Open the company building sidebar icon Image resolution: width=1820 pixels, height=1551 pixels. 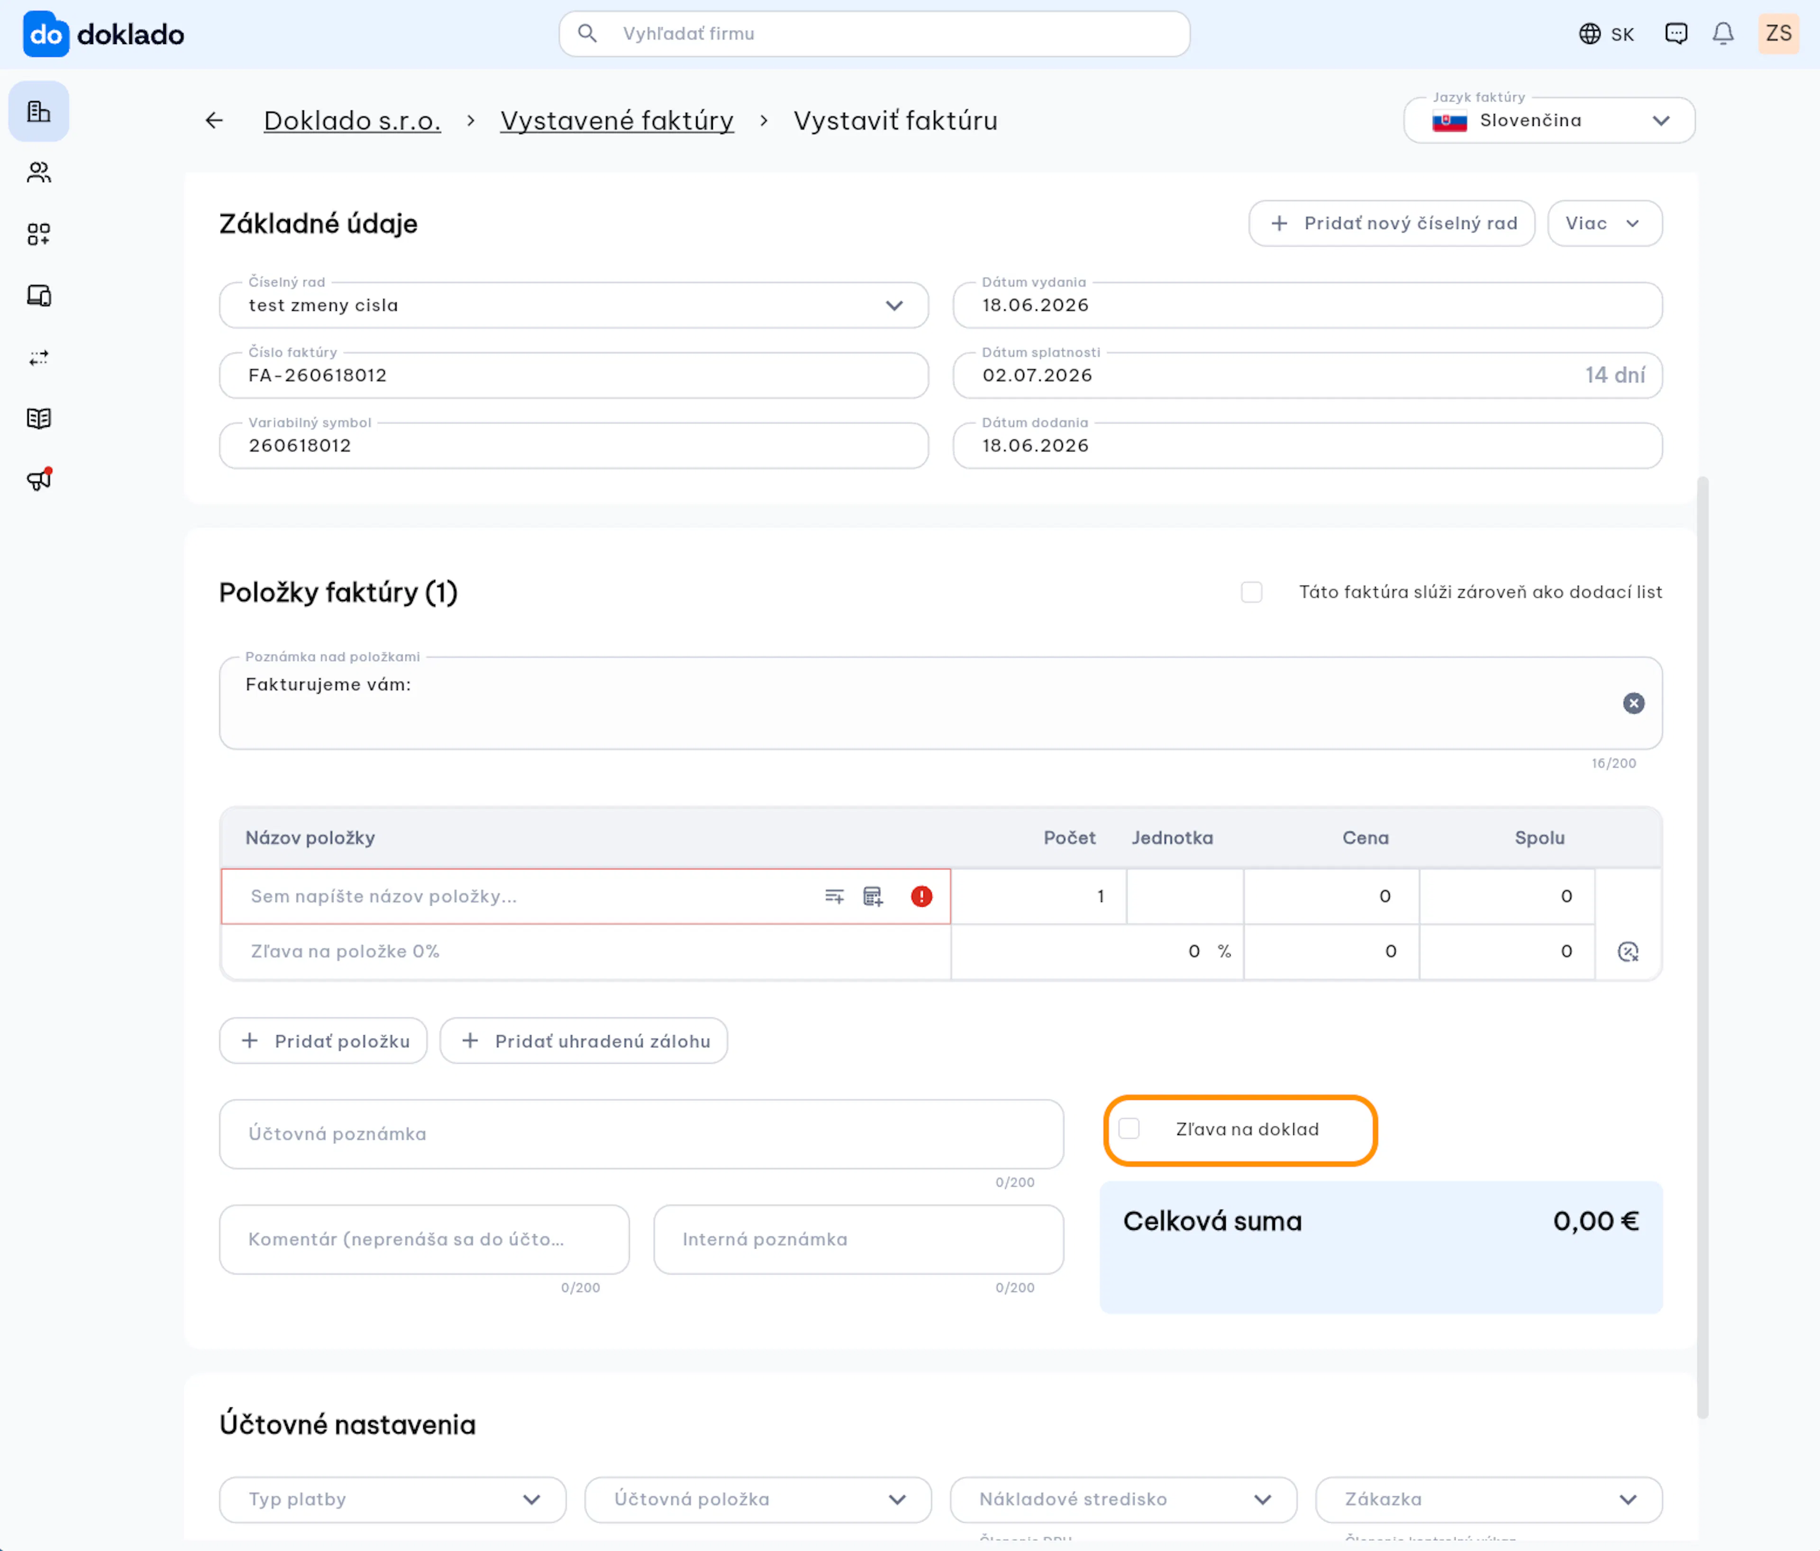[x=39, y=111]
